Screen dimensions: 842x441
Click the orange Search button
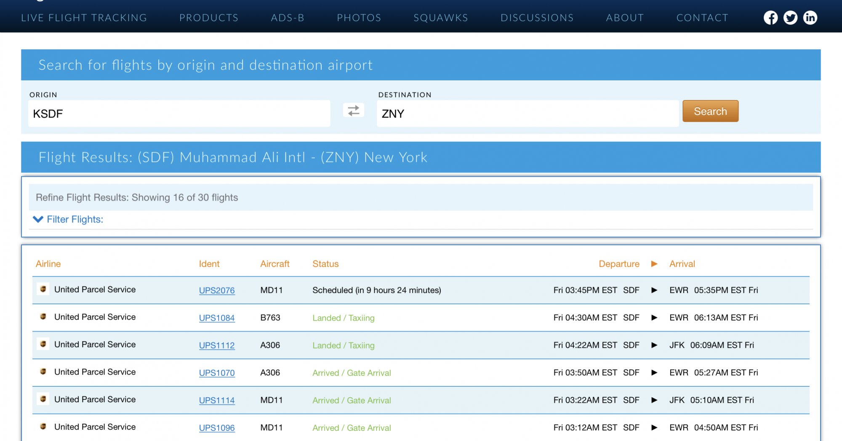710,111
